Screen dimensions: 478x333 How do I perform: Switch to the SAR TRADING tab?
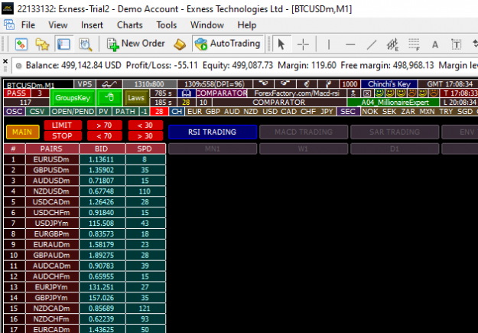tap(395, 132)
